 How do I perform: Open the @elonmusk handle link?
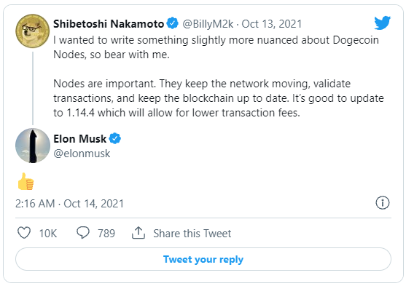pyautogui.click(x=82, y=154)
